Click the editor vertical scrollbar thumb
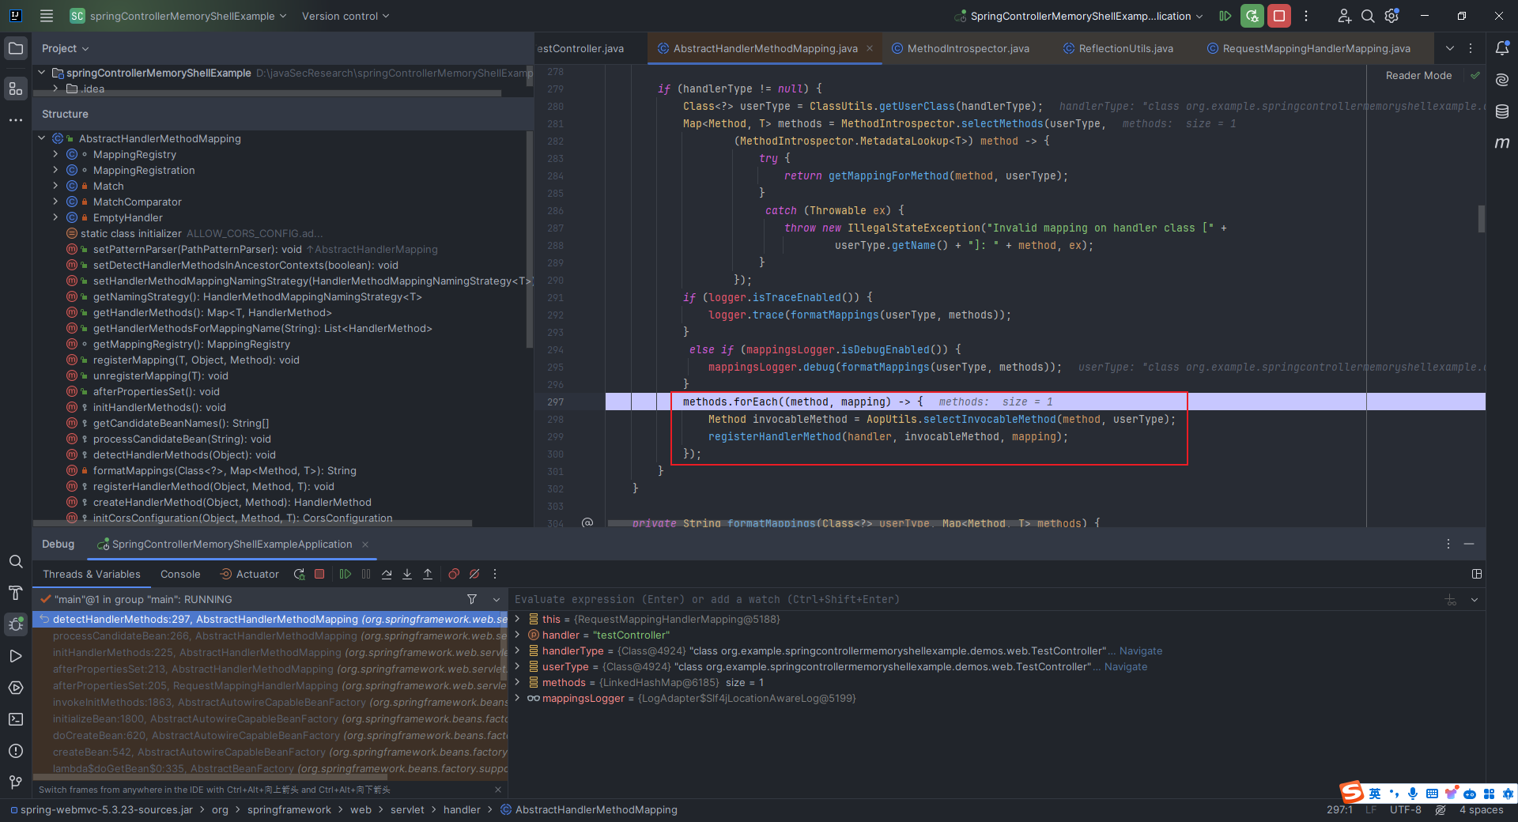The height and width of the screenshot is (822, 1518). point(1481,219)
